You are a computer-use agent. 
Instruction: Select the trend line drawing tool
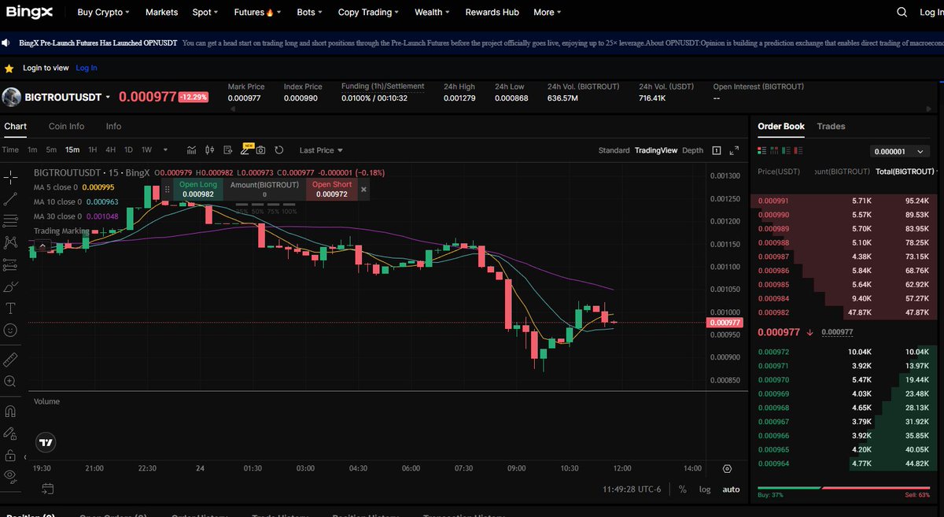click(x=10, y=198)
